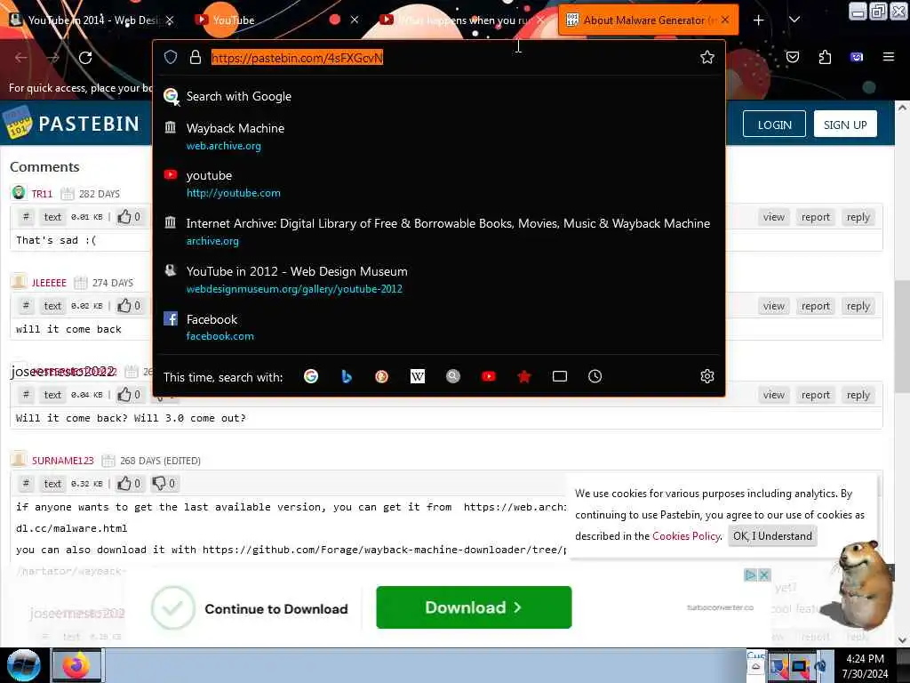Screen dimensions: 910x683
Task: Close the ad with its X
Action: [764, 575]
